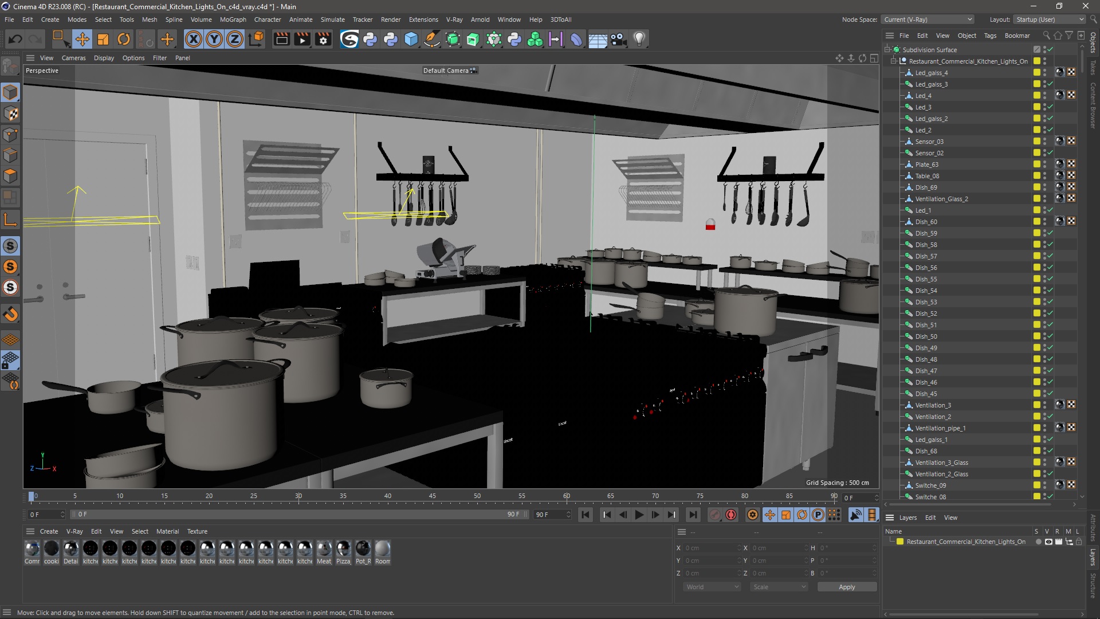Open the Node Space dropdown
1100x619 pixels.
coord(928,19)
